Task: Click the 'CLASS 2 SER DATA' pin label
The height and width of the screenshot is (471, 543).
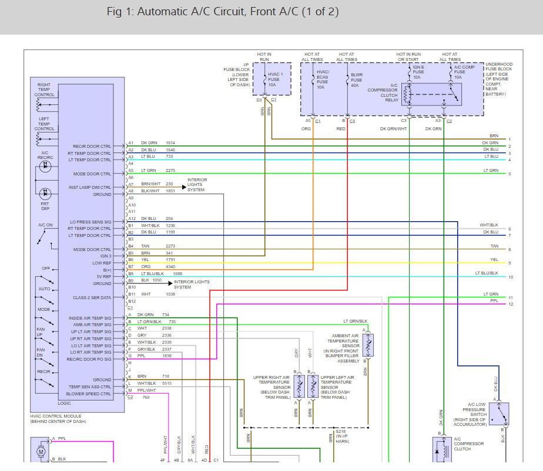Action: click(92, 297)
